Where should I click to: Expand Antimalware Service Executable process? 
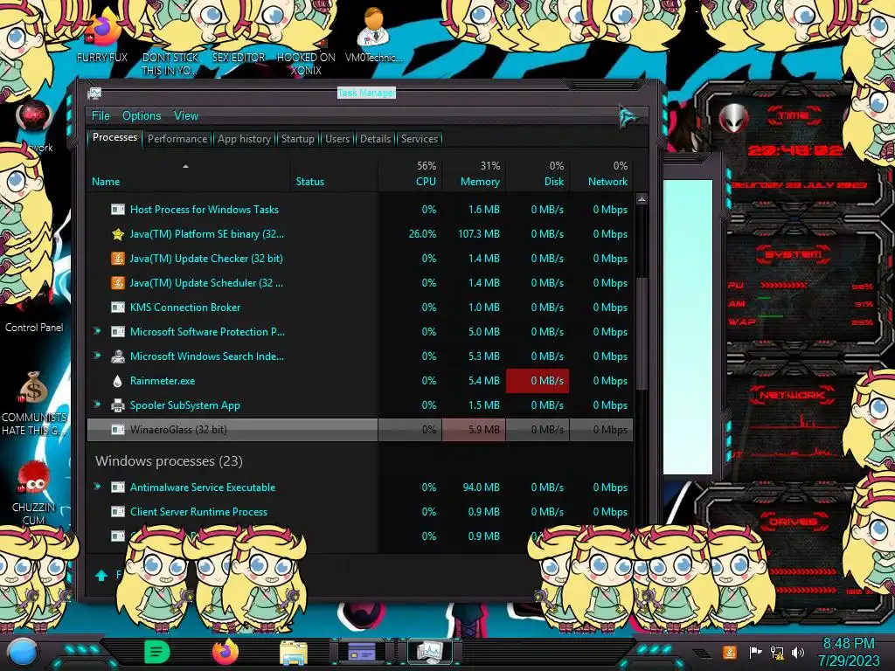tap(97, 487)
